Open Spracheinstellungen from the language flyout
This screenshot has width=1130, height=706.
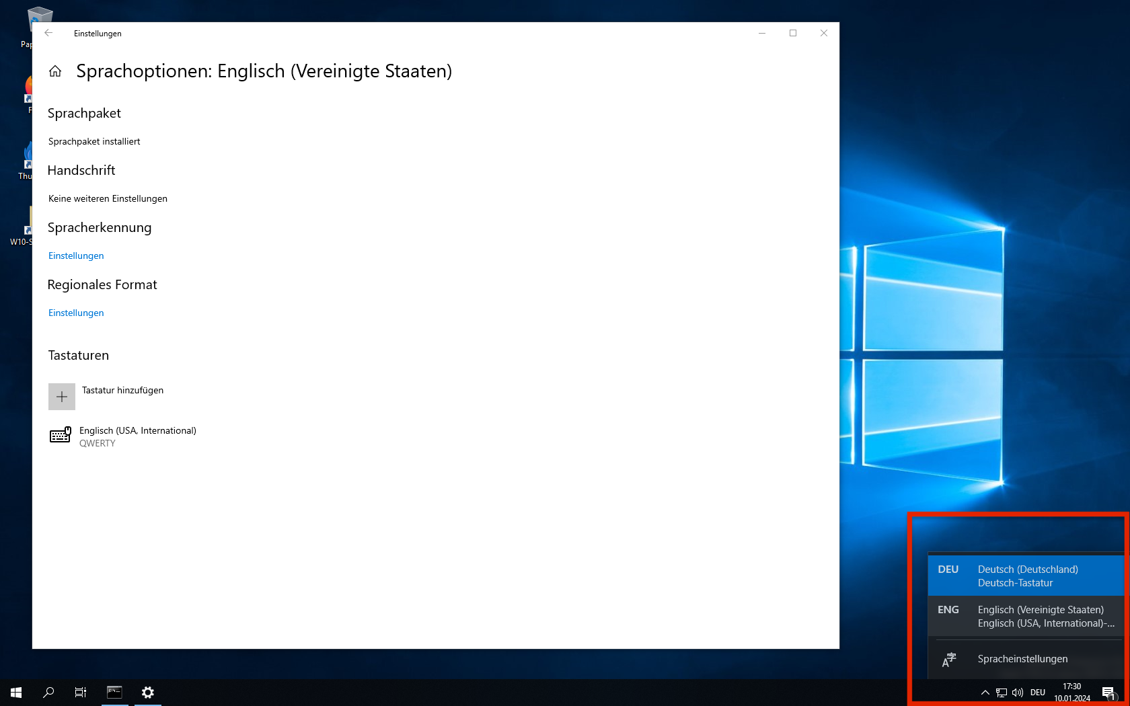(1022, 659)
